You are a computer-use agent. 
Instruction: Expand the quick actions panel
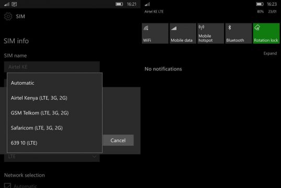coord(270,53)
